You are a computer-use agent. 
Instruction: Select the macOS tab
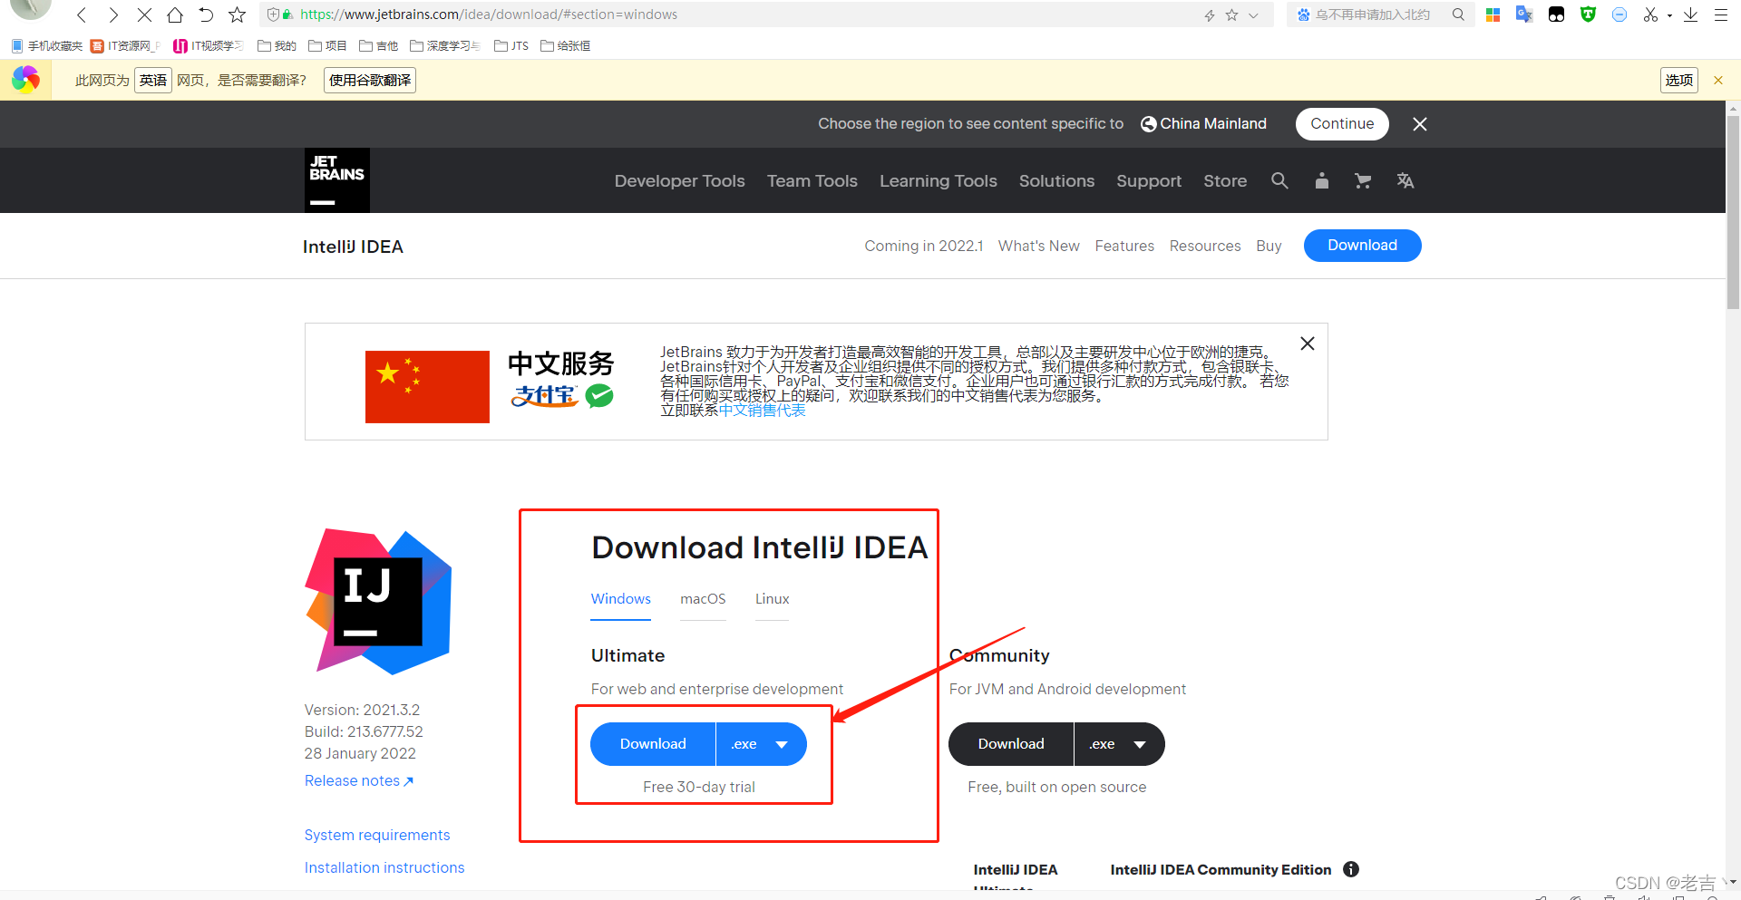703,599
